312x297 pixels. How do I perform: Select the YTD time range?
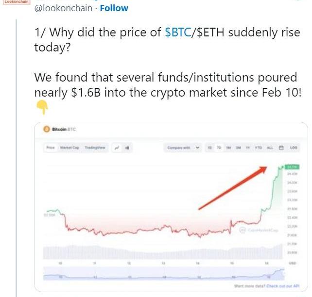click(258, 148)
